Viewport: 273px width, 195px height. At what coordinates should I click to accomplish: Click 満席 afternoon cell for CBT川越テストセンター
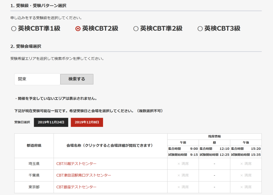pyautogui.click(x=246, y=164)
